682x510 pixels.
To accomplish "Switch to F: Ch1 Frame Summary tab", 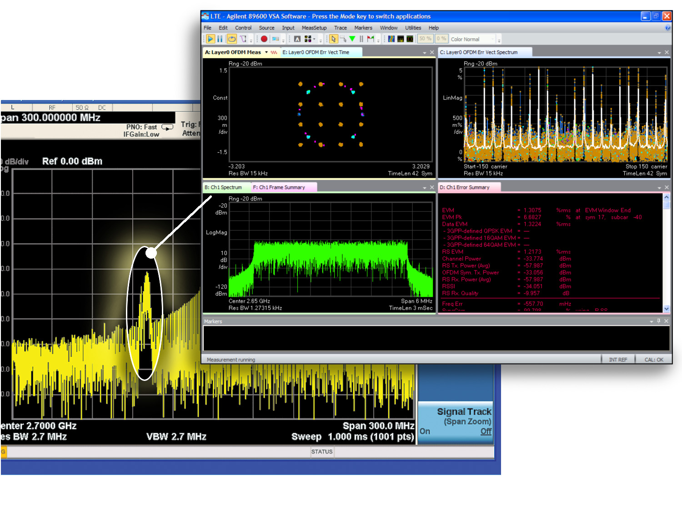I will click(279, 187).
